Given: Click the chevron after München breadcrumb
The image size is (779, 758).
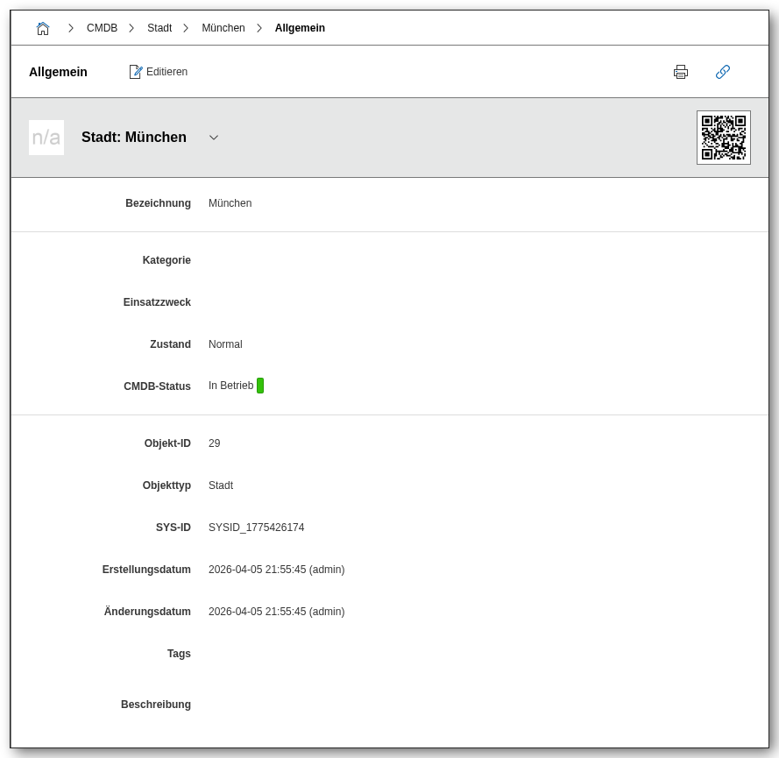Looking at the screenshot, I should pos(259,28).
